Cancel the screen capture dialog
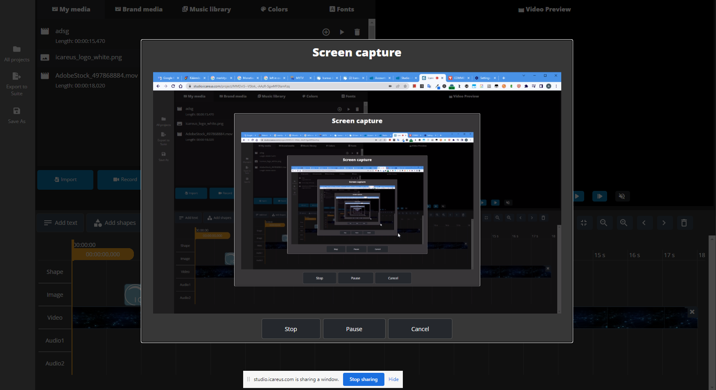Viewport: 716px width, 390px height. [x=420, y=329]
